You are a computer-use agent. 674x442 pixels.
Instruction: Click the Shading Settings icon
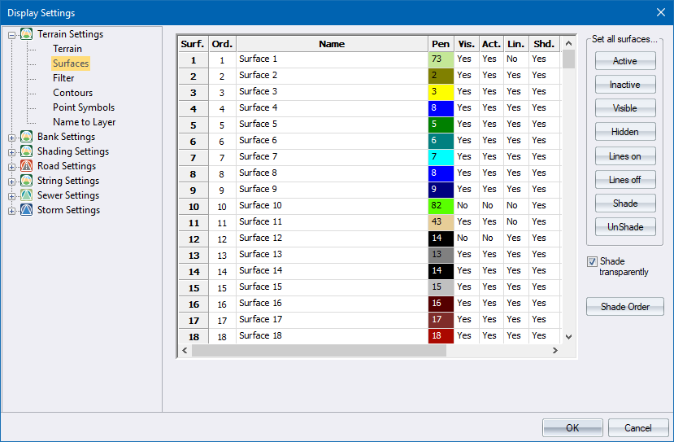coord(27,151)
